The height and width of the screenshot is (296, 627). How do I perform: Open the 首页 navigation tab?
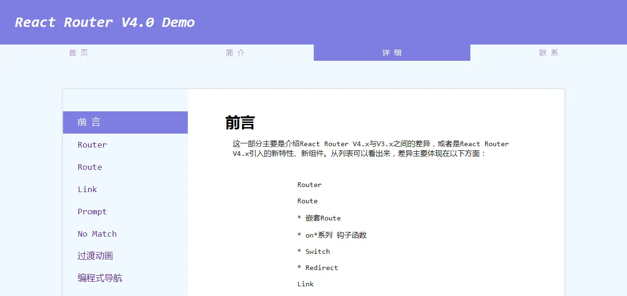[x=78, y=52]
